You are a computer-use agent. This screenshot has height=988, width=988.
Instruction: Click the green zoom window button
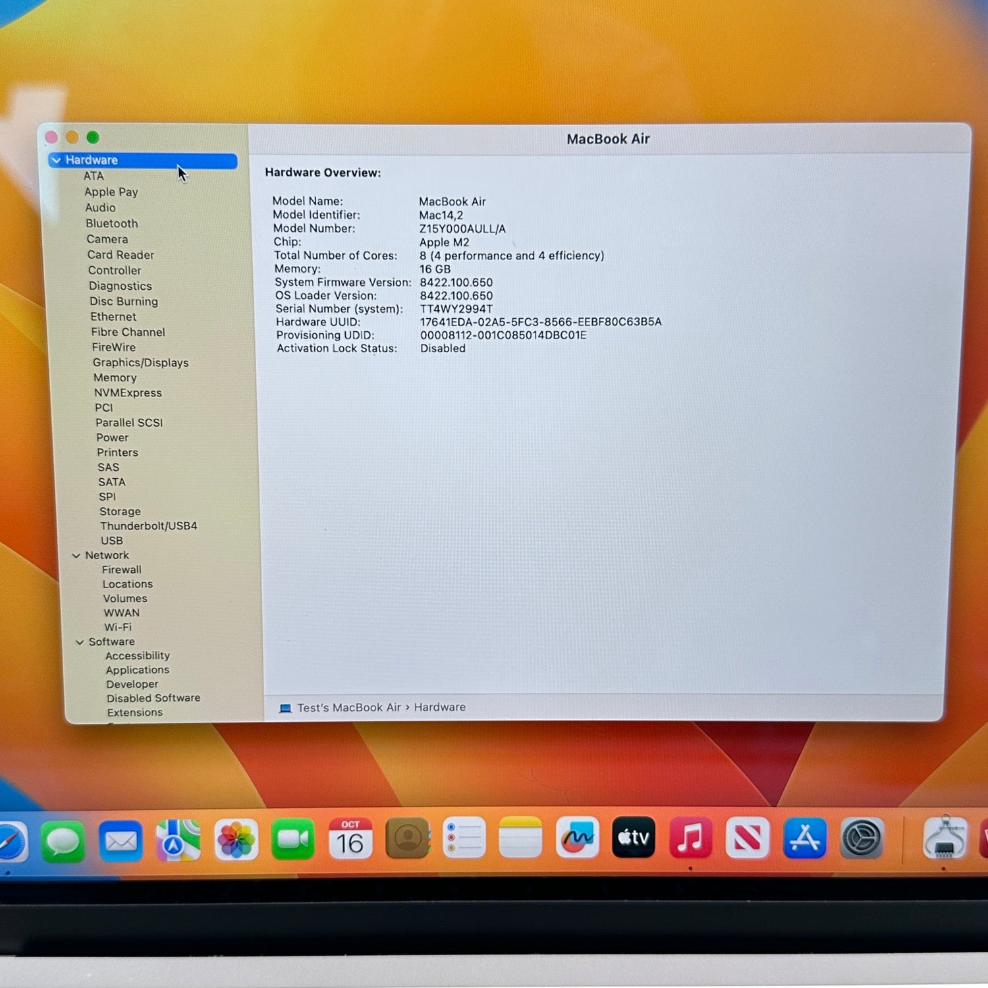click(x=93, y=138)
